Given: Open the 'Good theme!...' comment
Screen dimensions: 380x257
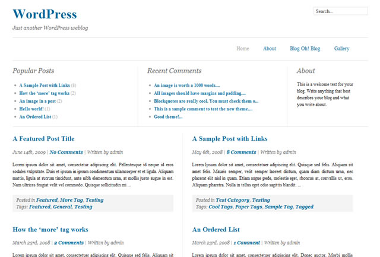Looking at the screenshot, I should (168, 117).
